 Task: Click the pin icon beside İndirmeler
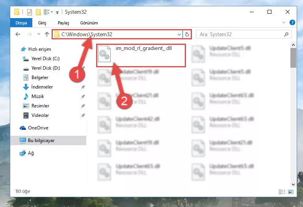[x=83, y=87]
